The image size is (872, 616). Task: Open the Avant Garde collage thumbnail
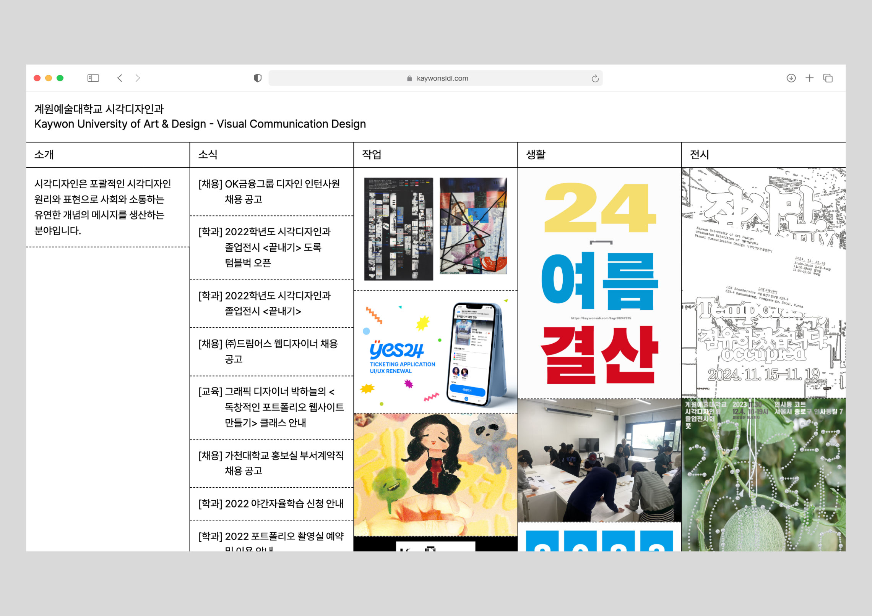tap(474, 226)
